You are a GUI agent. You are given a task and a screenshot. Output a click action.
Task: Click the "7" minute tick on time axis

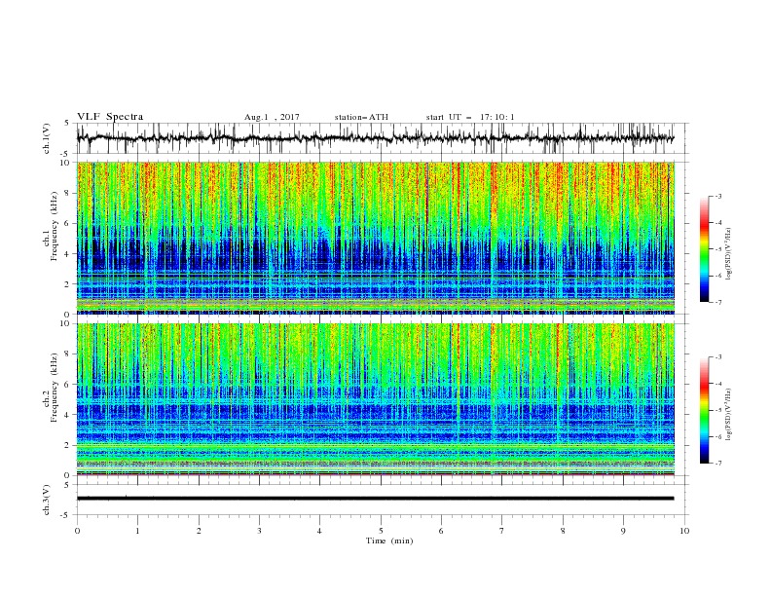(502, 531)
